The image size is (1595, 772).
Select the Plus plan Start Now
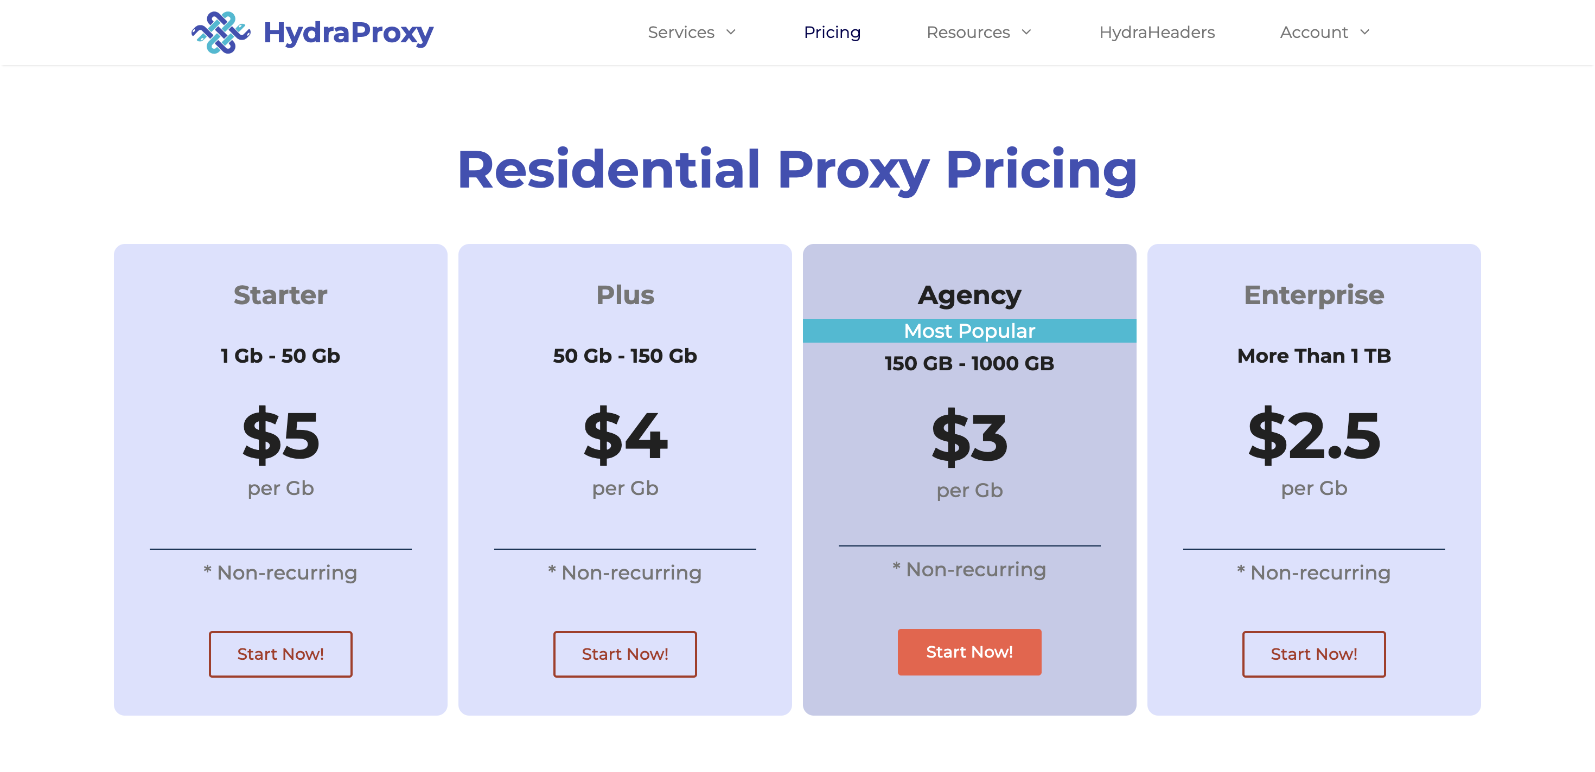[x=623, y=653]
